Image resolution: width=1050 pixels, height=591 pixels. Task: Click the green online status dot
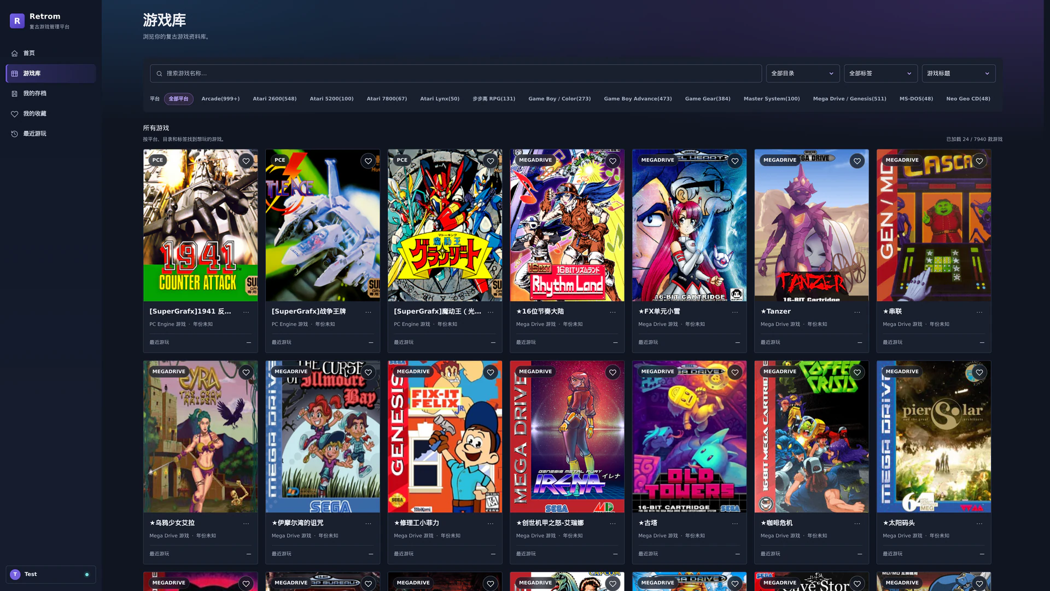pyautogui.click(x=87, y=575)
